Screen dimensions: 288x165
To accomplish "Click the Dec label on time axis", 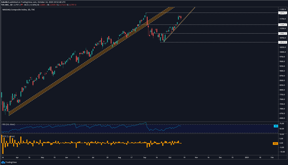I will (x=220, y=157).
